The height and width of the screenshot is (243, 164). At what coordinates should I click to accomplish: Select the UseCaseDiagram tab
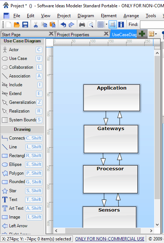124,34
